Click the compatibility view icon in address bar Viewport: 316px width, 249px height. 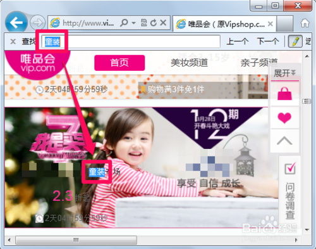143,23
